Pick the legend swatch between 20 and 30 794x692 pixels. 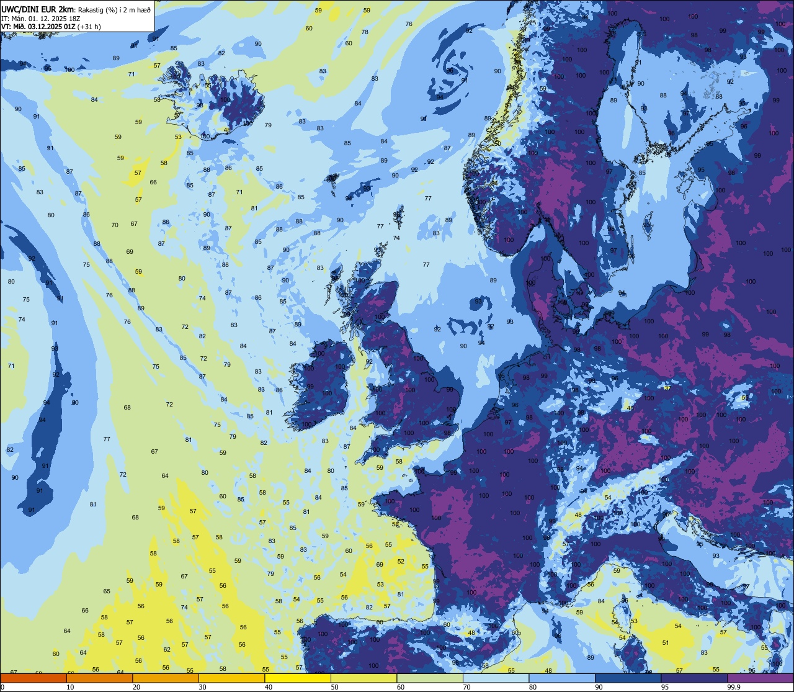(166, 678)
